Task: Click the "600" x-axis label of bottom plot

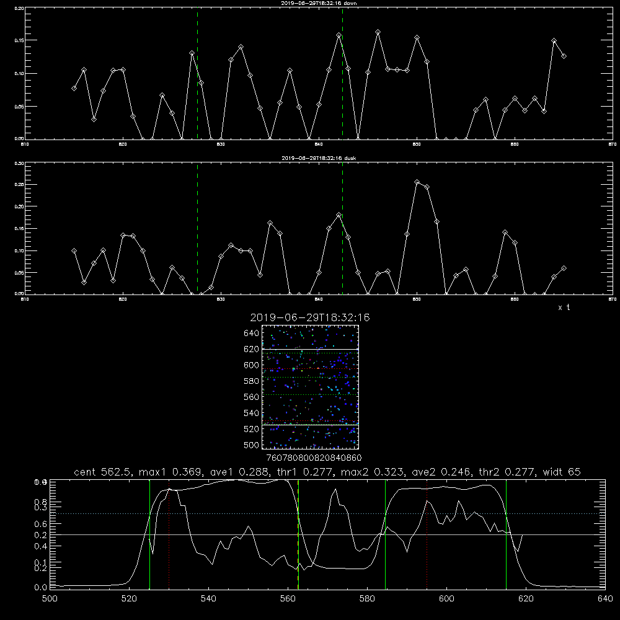Action: point(446,599)
